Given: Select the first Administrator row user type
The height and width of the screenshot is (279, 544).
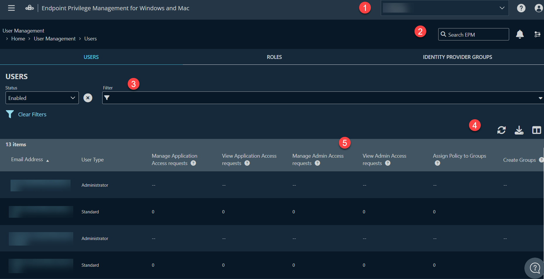Looking at the screenshot, I should (x=95, y=185).
